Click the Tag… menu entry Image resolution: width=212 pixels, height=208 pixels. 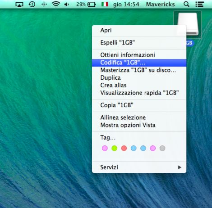(x=139, y=137)
